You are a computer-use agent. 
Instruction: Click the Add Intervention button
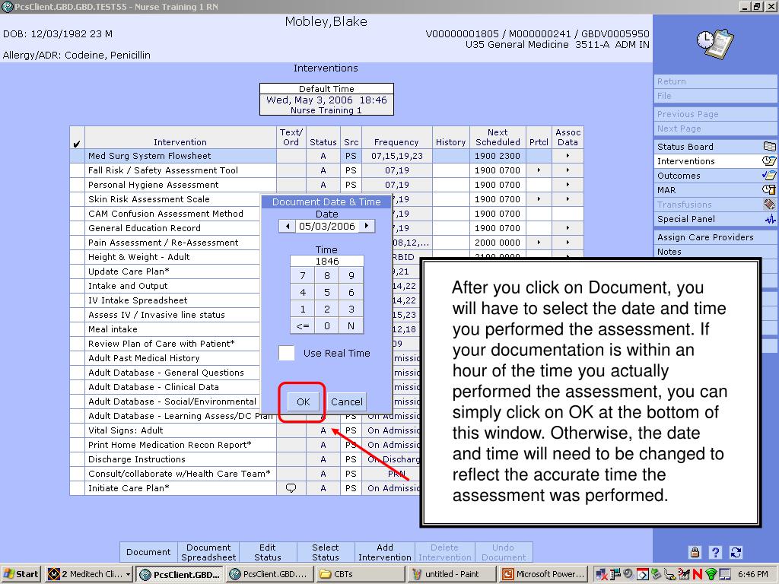384,552
